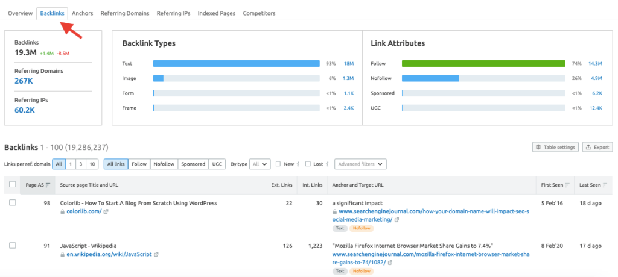Click info icon next to Lost

point(327,164)
